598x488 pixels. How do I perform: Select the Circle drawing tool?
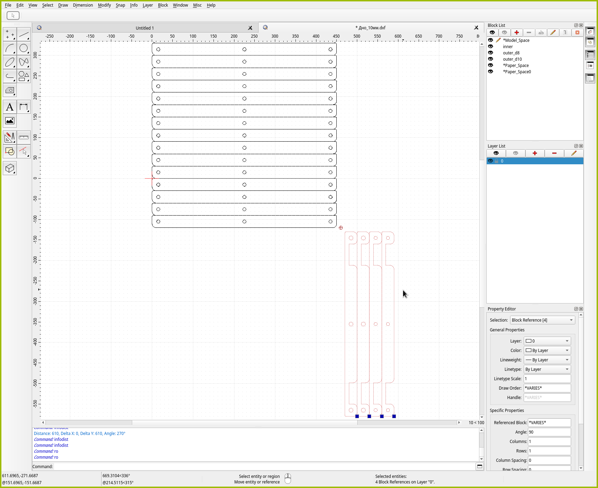click(x=24, y=48)
